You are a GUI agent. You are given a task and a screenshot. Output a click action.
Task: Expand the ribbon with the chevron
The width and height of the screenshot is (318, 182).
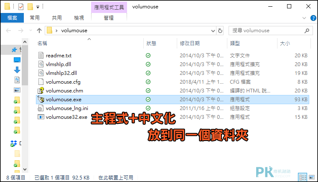[304, 18]
